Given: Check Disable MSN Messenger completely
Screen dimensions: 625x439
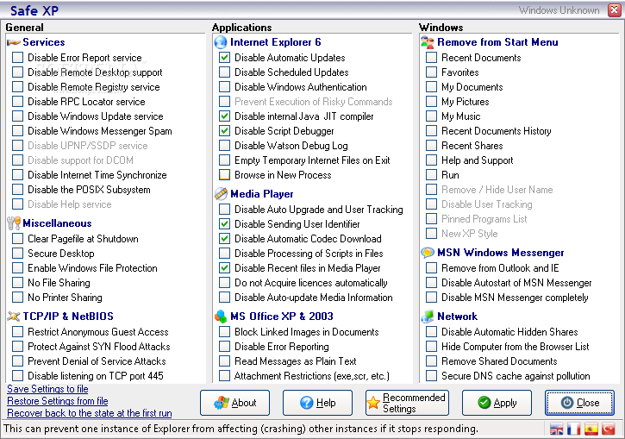Looking at the screenshot, I should [431, 298].
